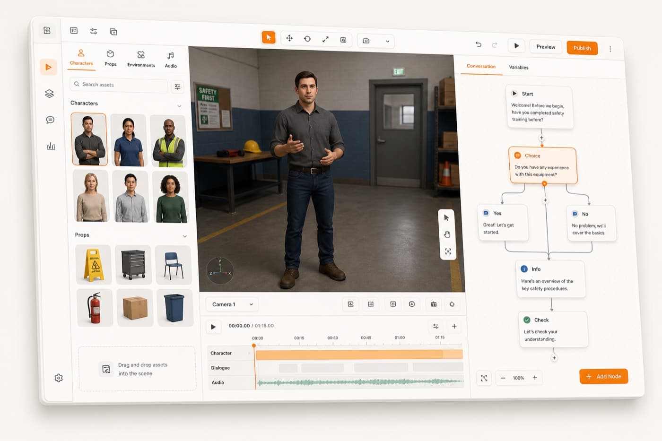Image resolution: width=662 pixels, height=441 pixels.
Task: Click the first image icon right of Camera 1
Action: [350, 304]
